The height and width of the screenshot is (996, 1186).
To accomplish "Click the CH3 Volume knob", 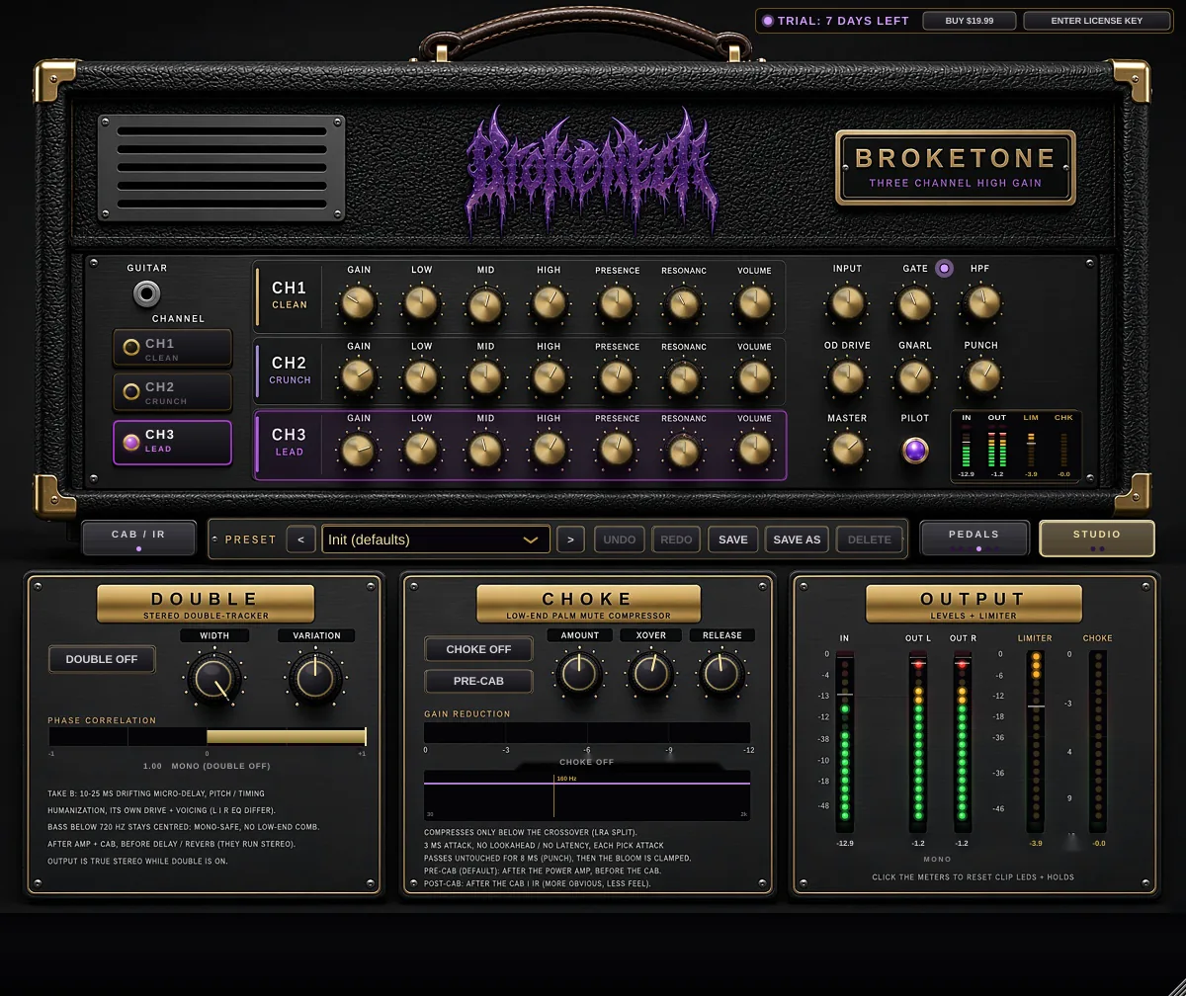I will click(x=754, y=450).
